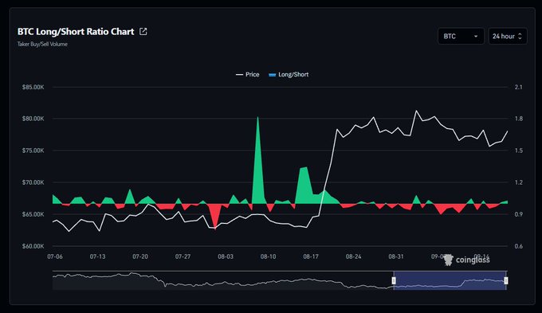542x313 pixels.
Task: Click the 0.9 ratio axis label
Action: 519,214
